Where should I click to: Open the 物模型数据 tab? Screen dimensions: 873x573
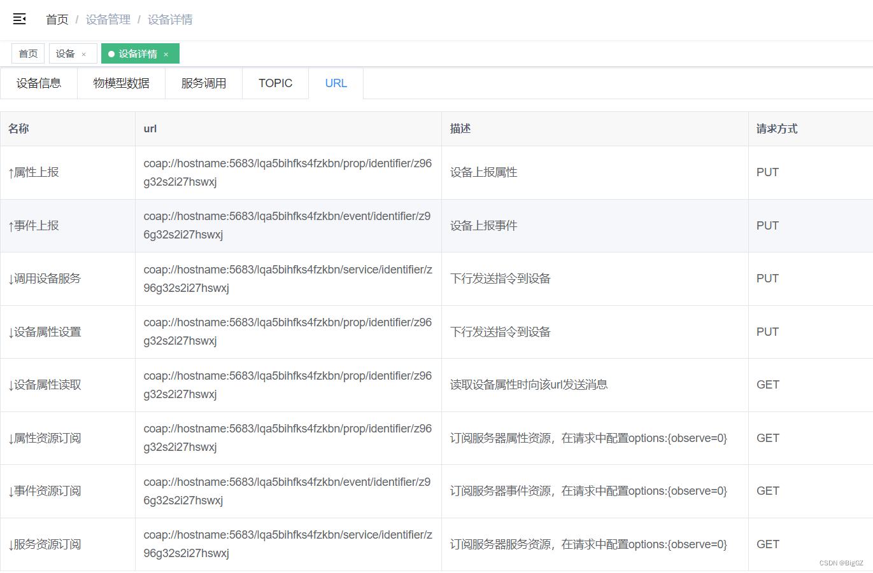121,83
